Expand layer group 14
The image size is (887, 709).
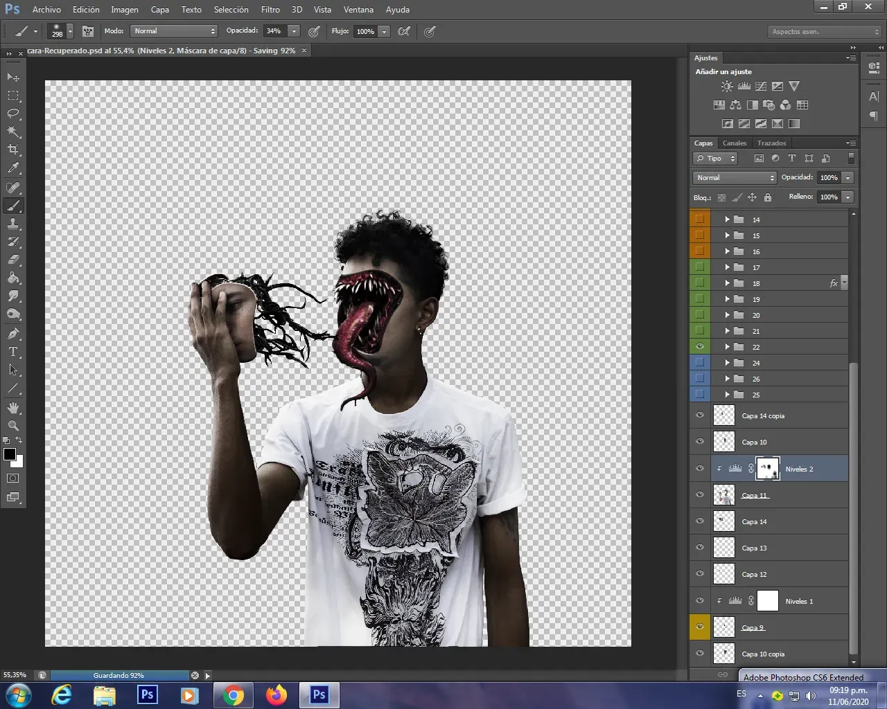point(727,219)
